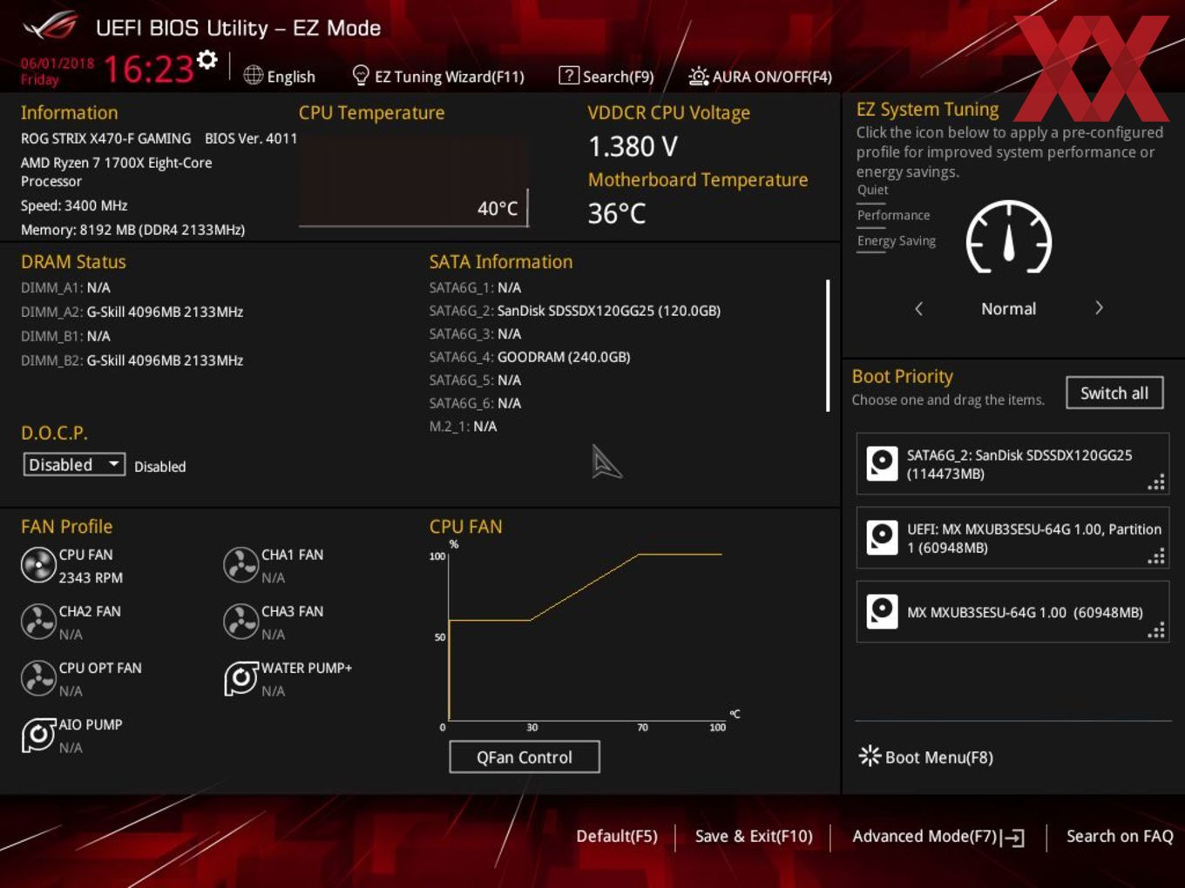Click the CPU FAN fan icon
Image resolution: width=1185 pixels, height=888 pixels.
tap(38, 566)
